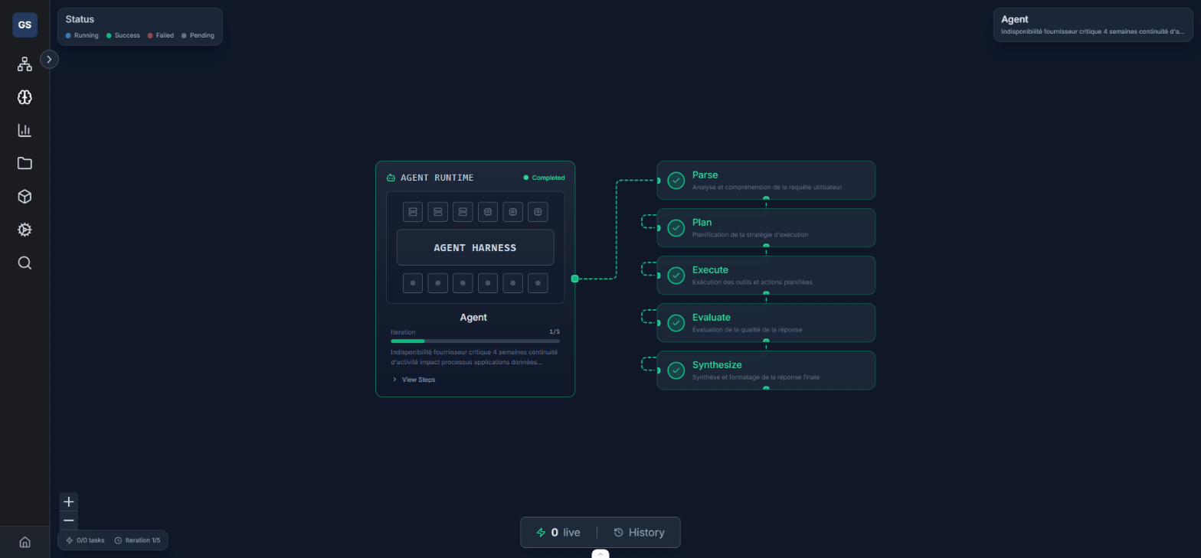Click the iteration progress bar

[475, 341]
